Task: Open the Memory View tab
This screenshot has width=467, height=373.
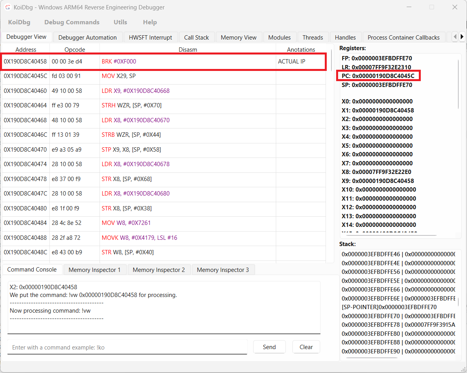Action: point(239,38)
